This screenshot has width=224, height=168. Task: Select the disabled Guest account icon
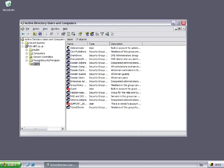tap(68, 89)
